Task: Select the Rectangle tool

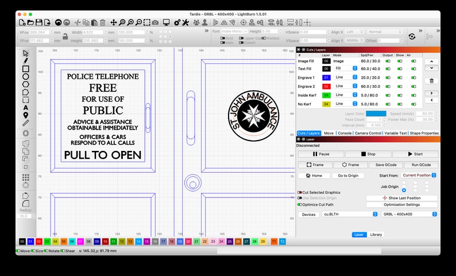Action: pos(26,68)
